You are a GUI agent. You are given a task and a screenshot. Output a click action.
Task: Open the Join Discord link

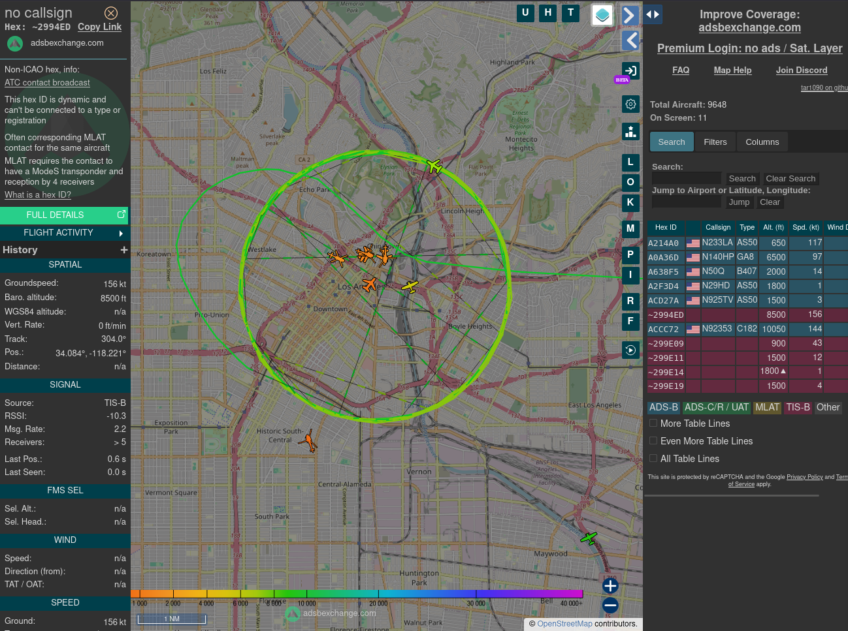pos(802,70)
